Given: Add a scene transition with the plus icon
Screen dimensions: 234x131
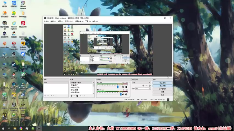Looking at the screenshot, I should pos(143,86).
